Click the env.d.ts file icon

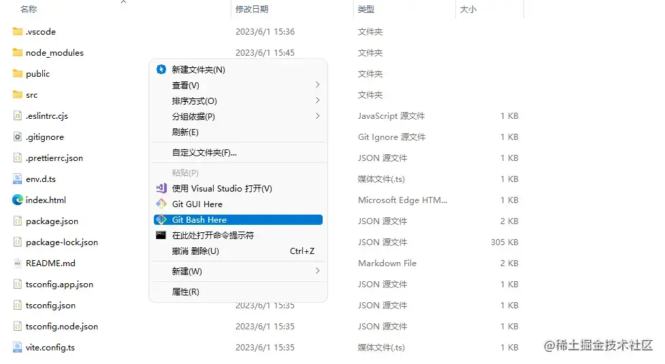(18, 179)
